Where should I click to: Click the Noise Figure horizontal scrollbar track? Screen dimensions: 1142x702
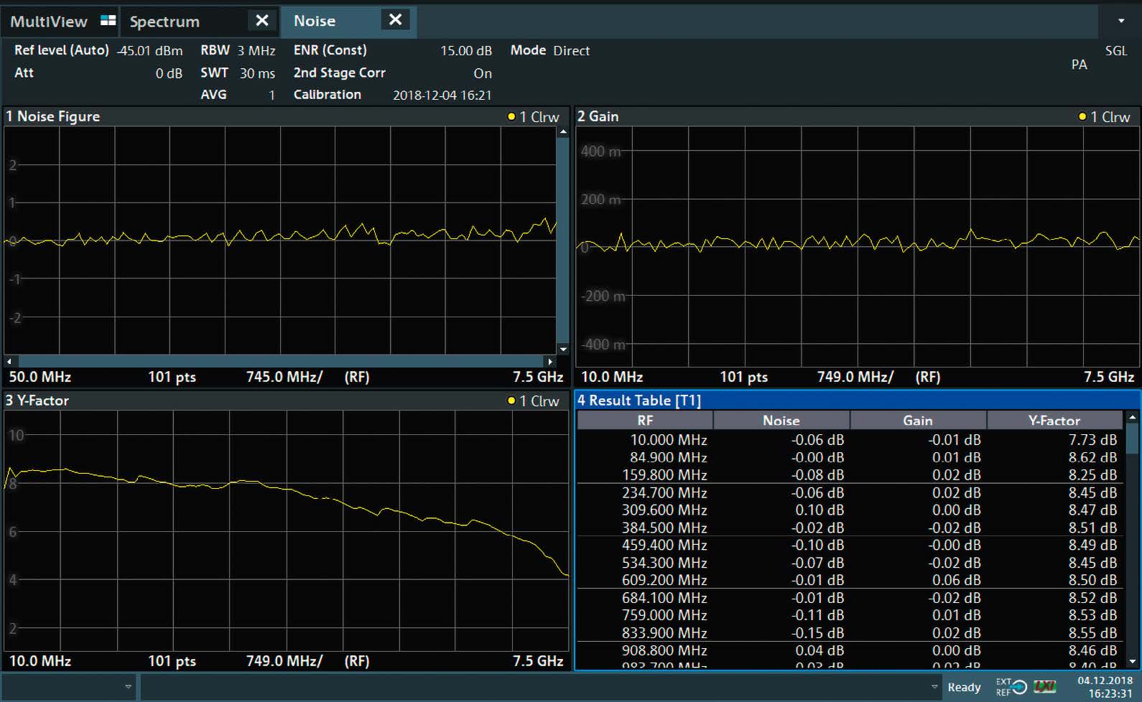[280, 361]
